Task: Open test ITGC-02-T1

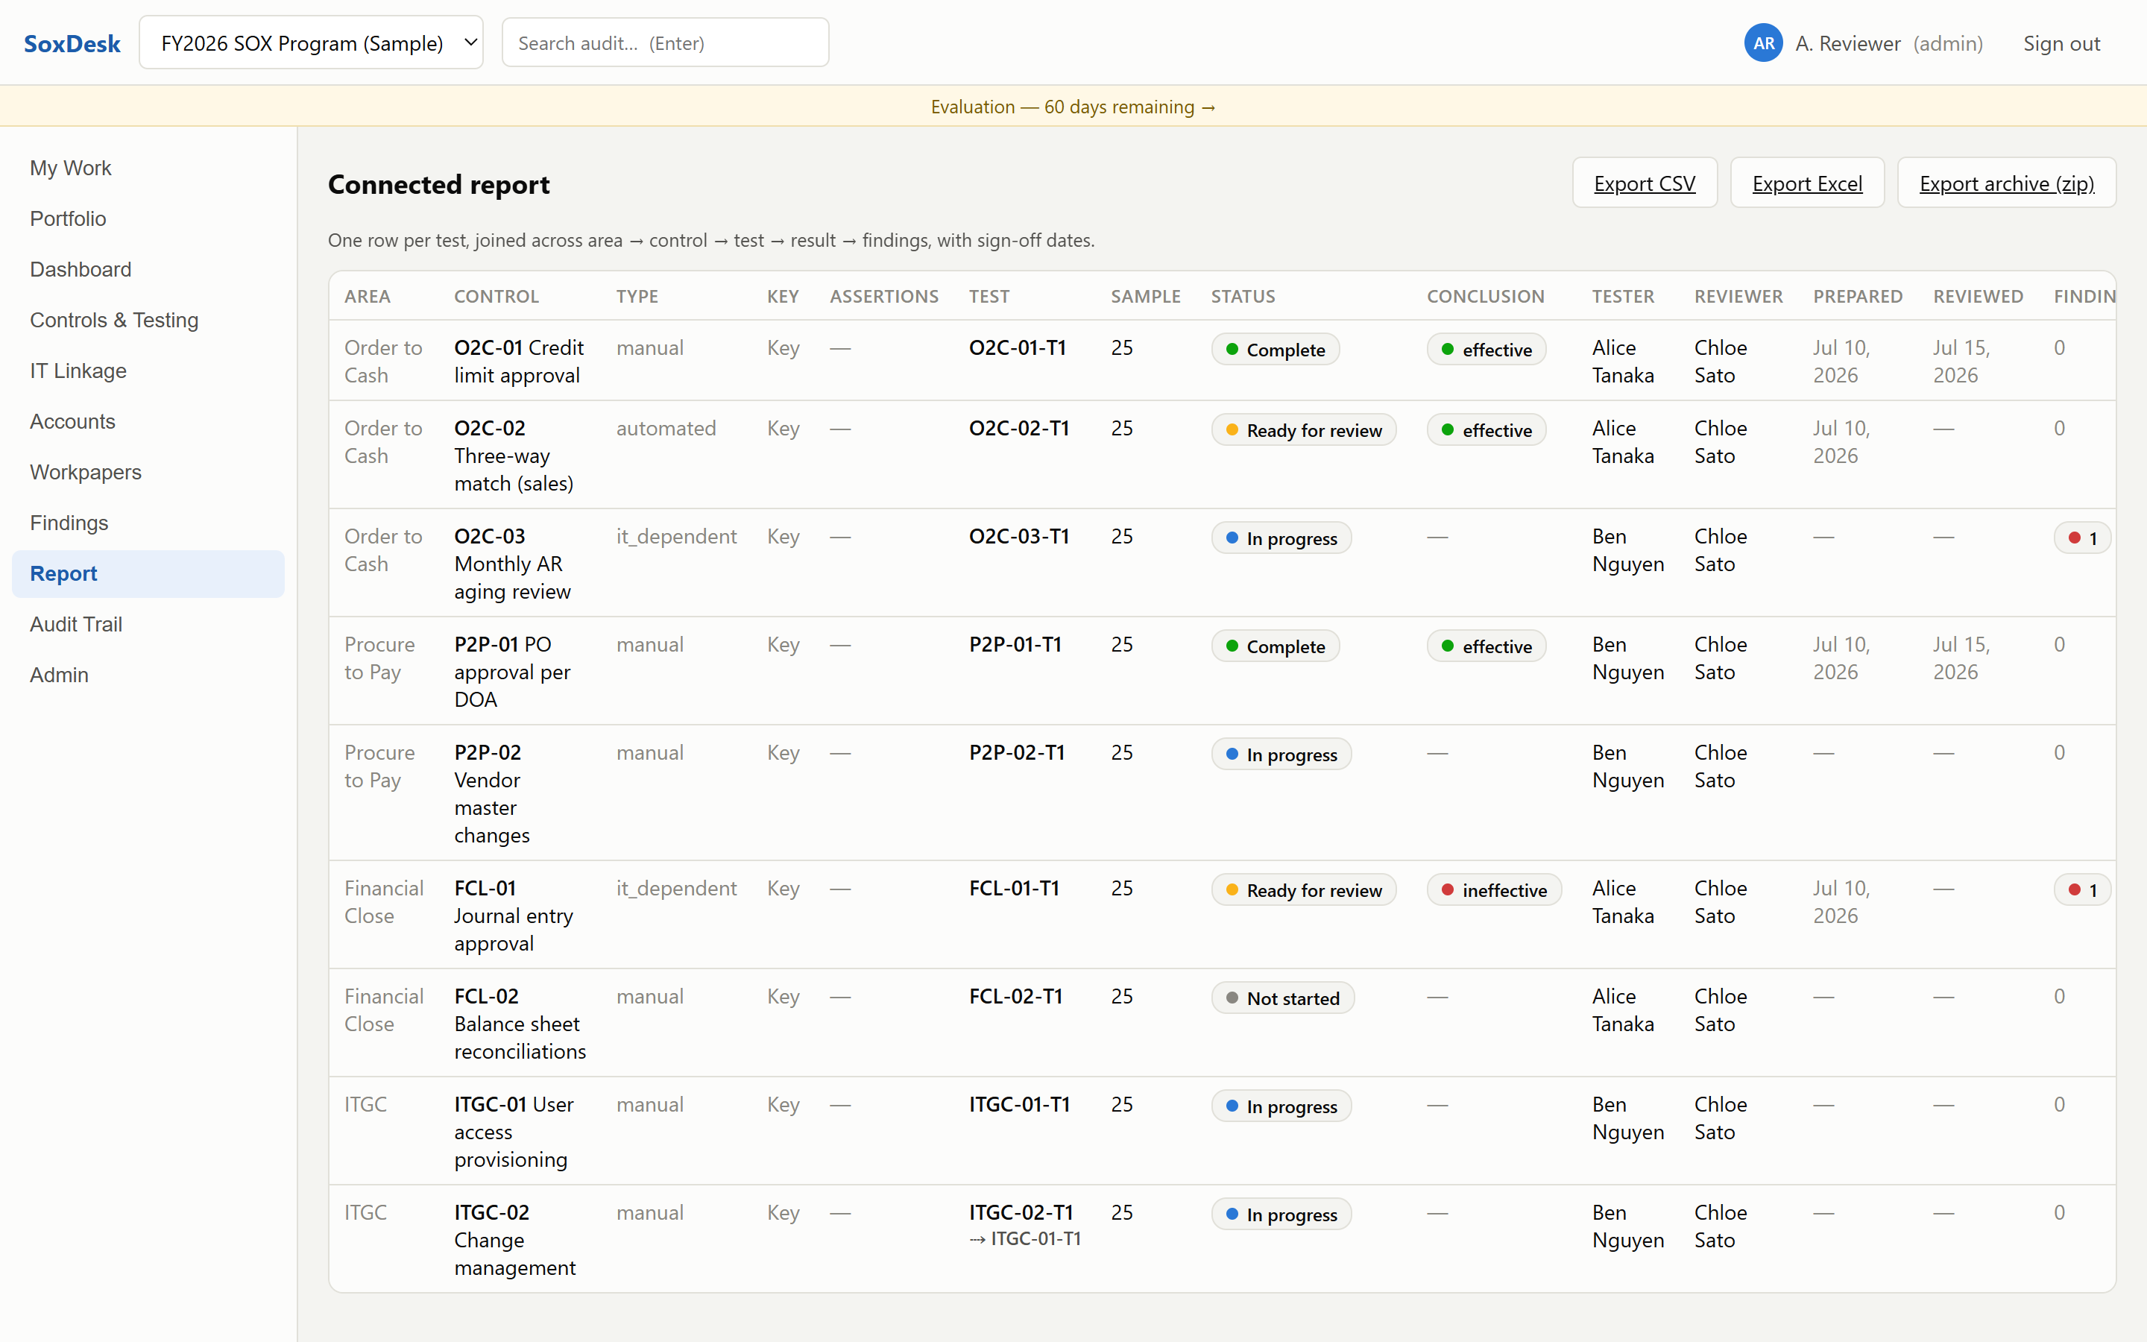Action: (x=1021, y=1212)
